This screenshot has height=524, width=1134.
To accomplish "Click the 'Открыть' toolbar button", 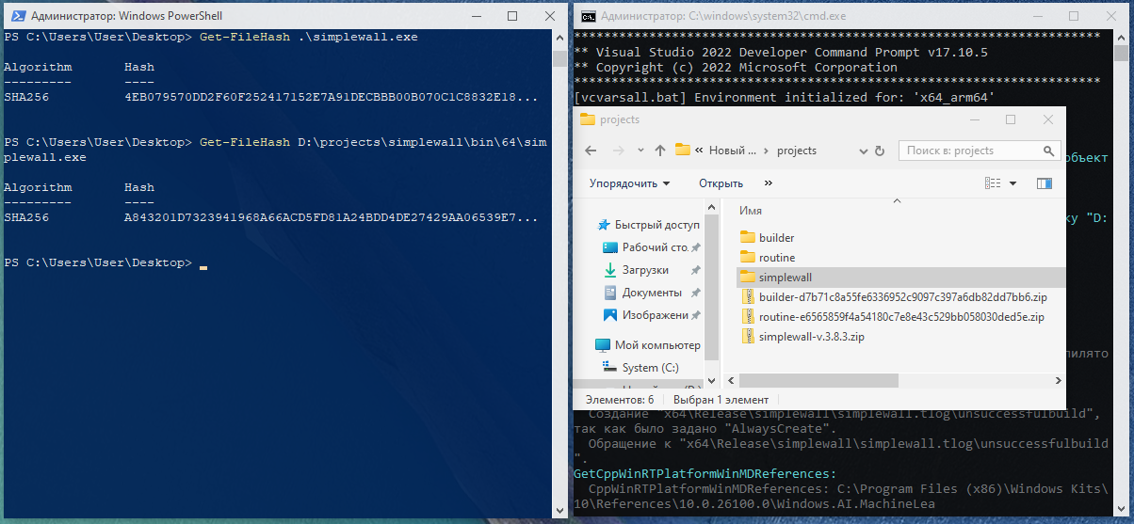I will [721, 183].
